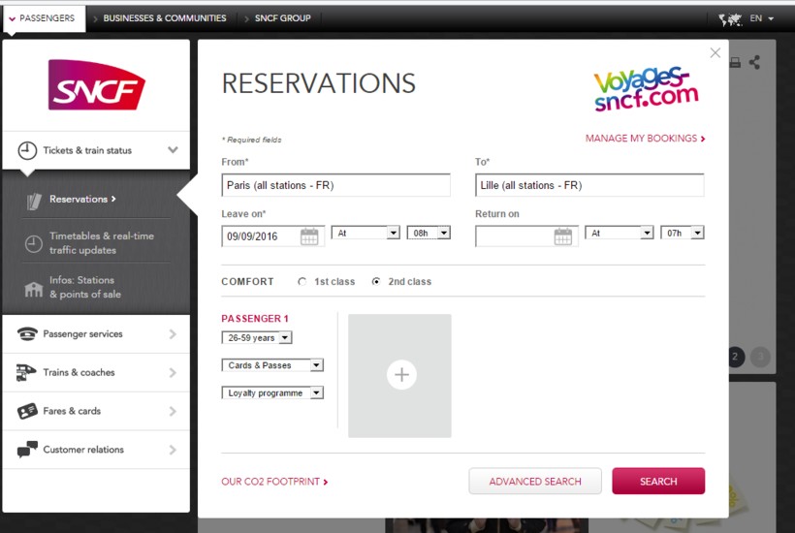Switch to Businesses & Communities tab
This screenshot has height=533, width=795.
click(164, 18)
